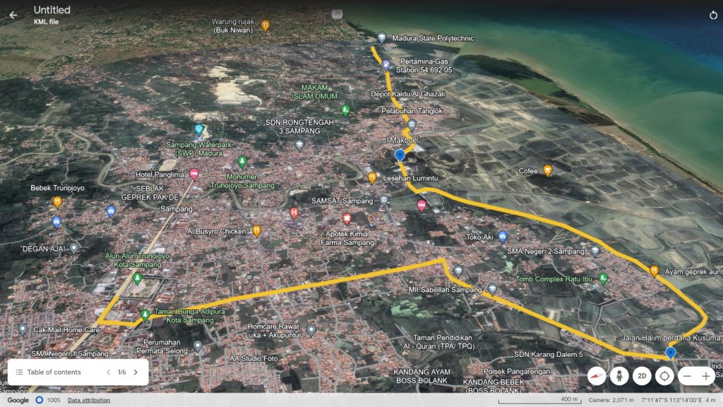
Task: Select the Sampang Waterpark marker icon
Action: (x=199, y=130)
